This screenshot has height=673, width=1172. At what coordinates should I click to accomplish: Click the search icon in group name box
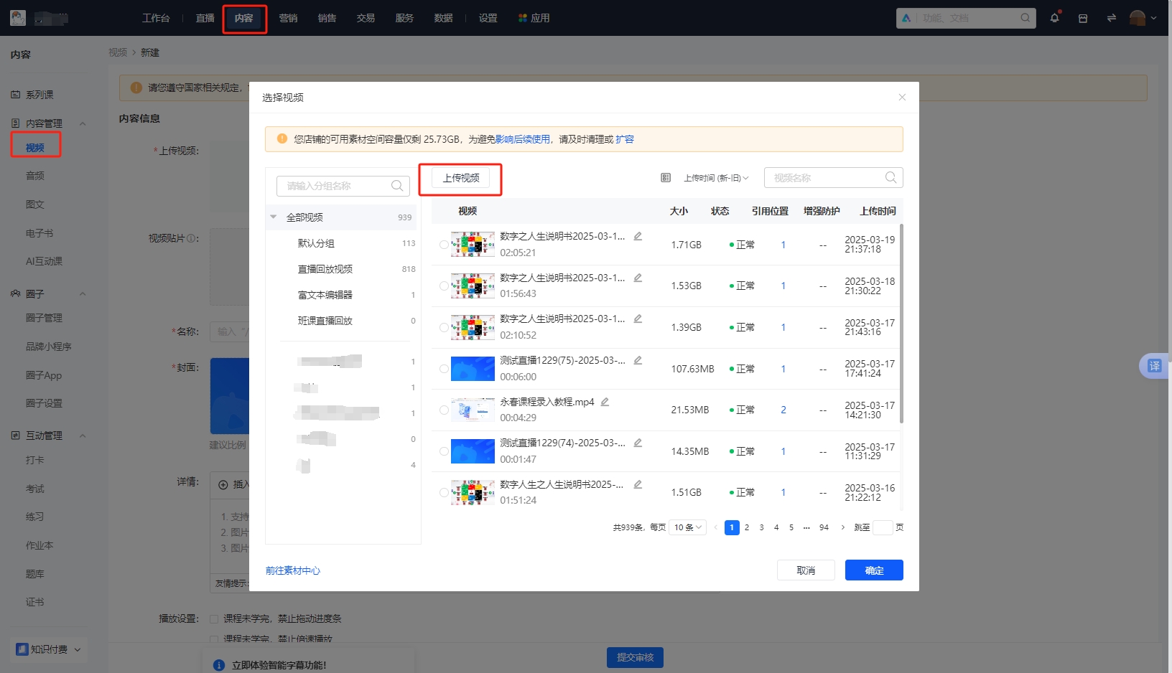396,186
